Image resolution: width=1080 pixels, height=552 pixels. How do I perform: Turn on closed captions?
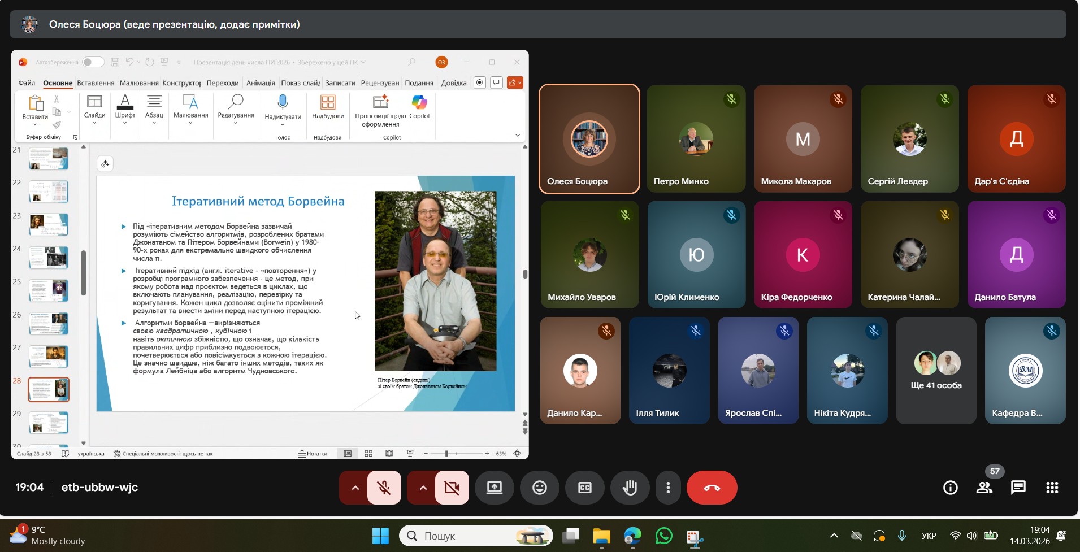(x=585, y=488)
